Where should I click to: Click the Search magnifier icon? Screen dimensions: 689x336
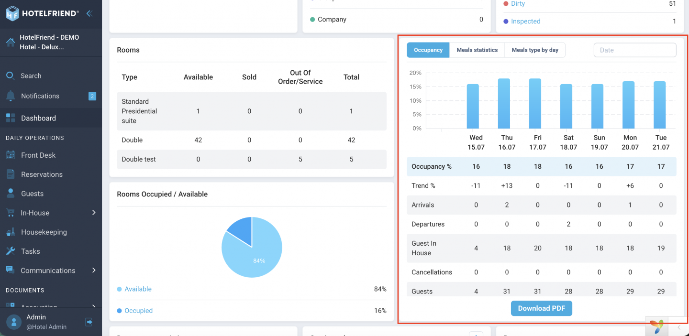click(10, 76)
